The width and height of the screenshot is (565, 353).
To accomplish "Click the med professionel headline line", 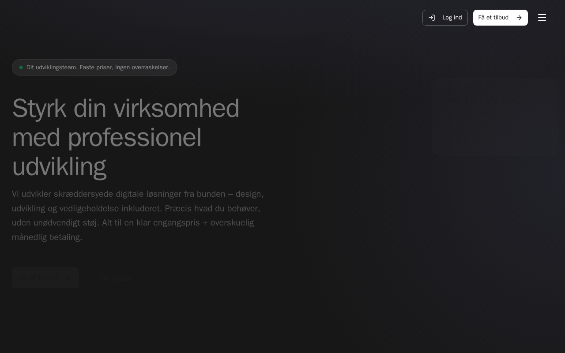I will point(107,138).
